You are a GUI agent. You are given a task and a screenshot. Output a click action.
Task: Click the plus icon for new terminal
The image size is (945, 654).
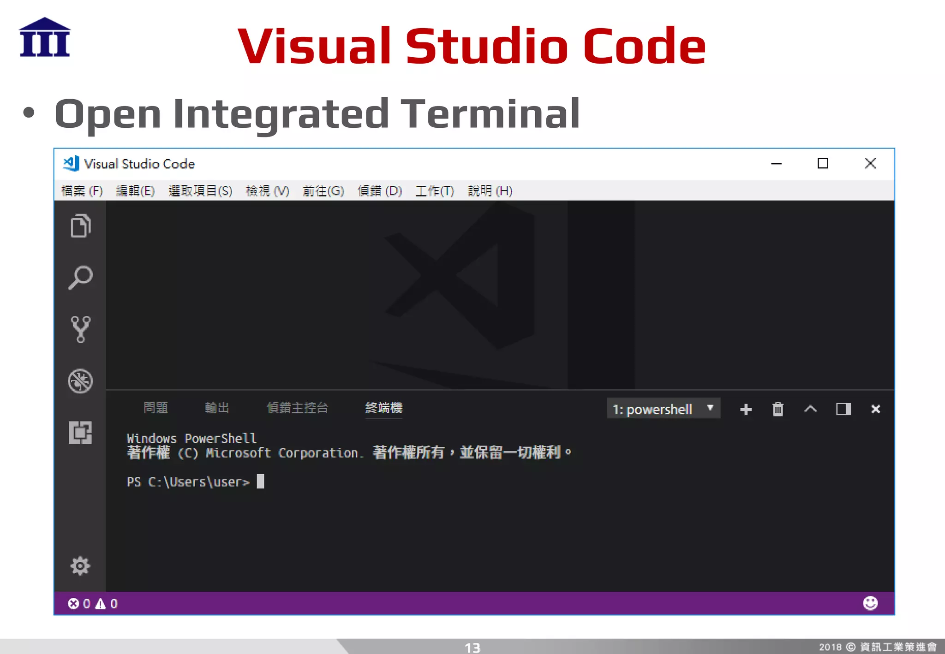point(746,410)
